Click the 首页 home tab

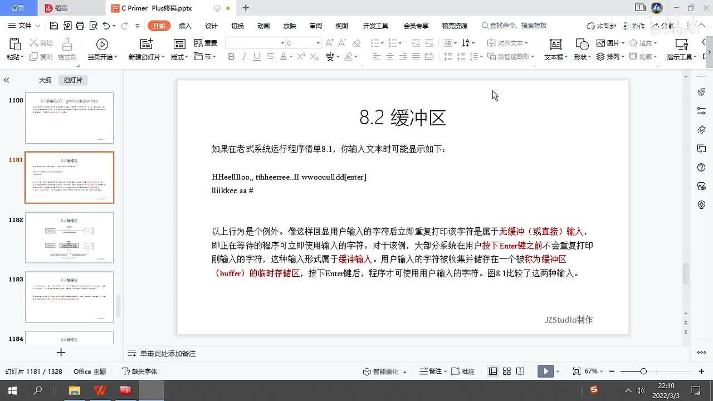click(x=18, y=8)
